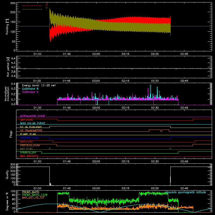Click the red X legend label

tap(46, 5)
